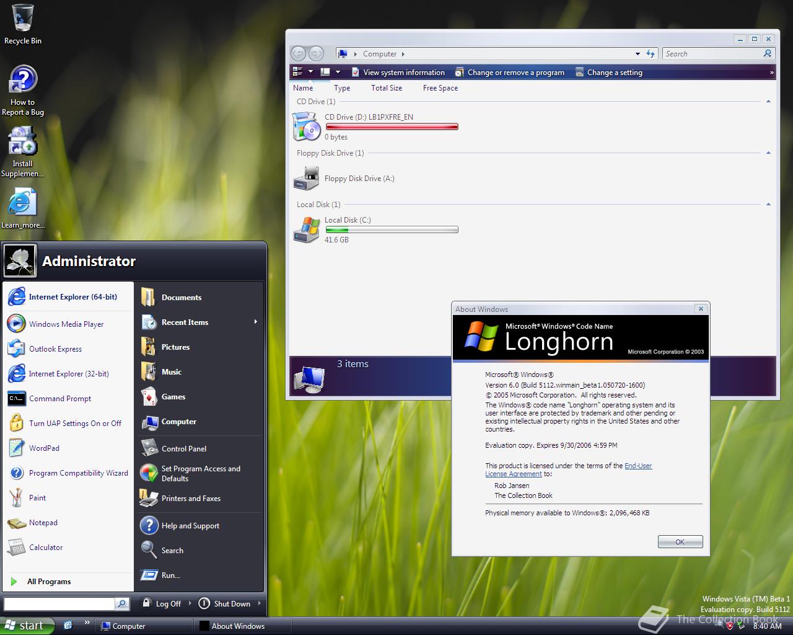793x635 pixels.
Task: Launch Outlook Express
Action: click(x=68, y=349)
